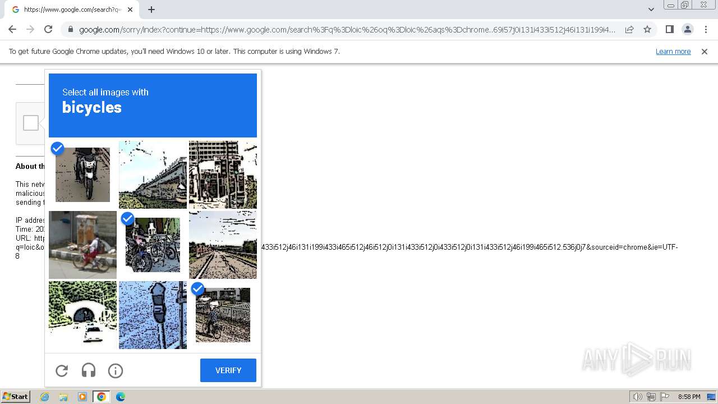The width and height of the screenshot is (718, 404).
Task: Close the Google search tab
Action: (x=130, y=10)
